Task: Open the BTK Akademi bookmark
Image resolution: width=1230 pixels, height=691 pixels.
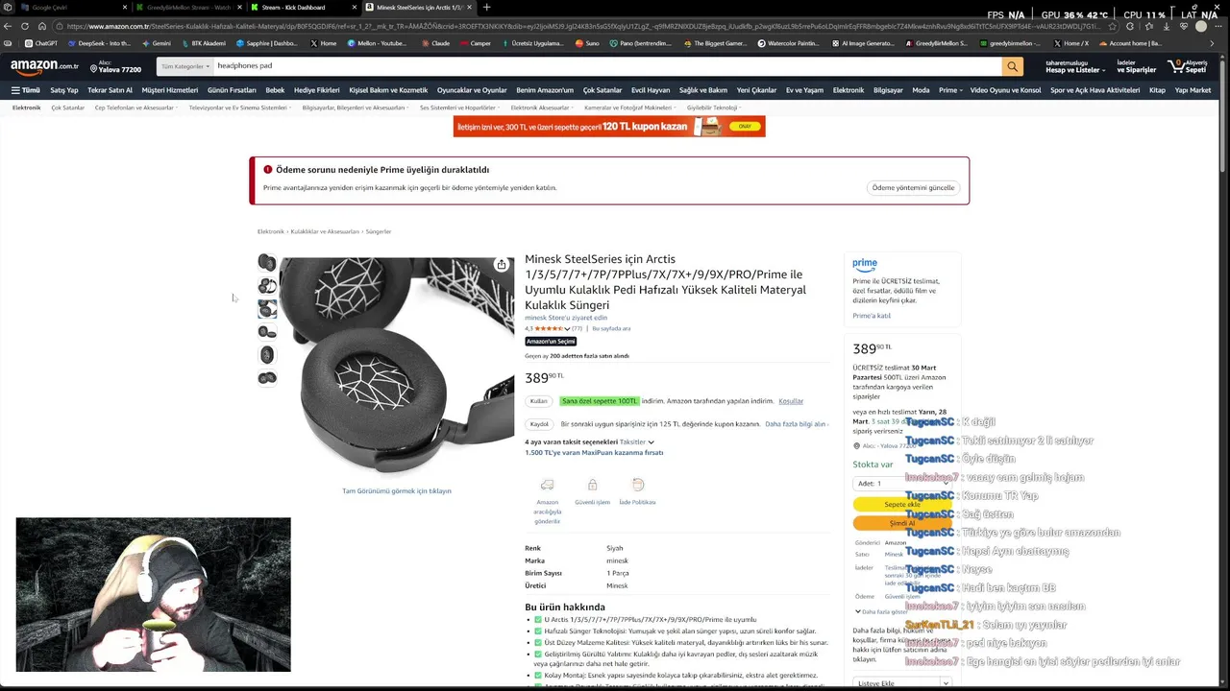Action: coord(204,43)
